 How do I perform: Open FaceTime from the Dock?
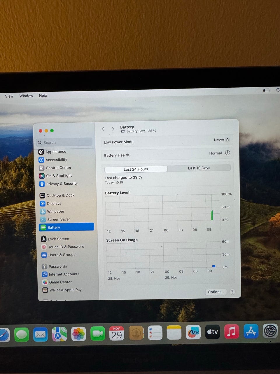98,334
